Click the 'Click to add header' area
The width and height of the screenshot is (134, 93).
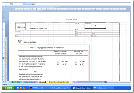click(71, 19)
